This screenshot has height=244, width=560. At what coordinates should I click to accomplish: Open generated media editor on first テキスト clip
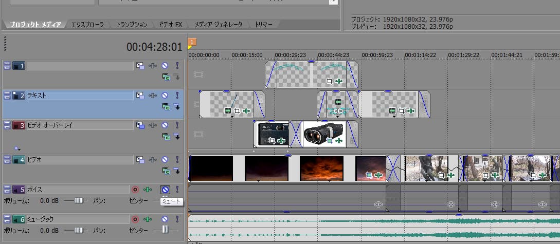[x=227, y=110]
